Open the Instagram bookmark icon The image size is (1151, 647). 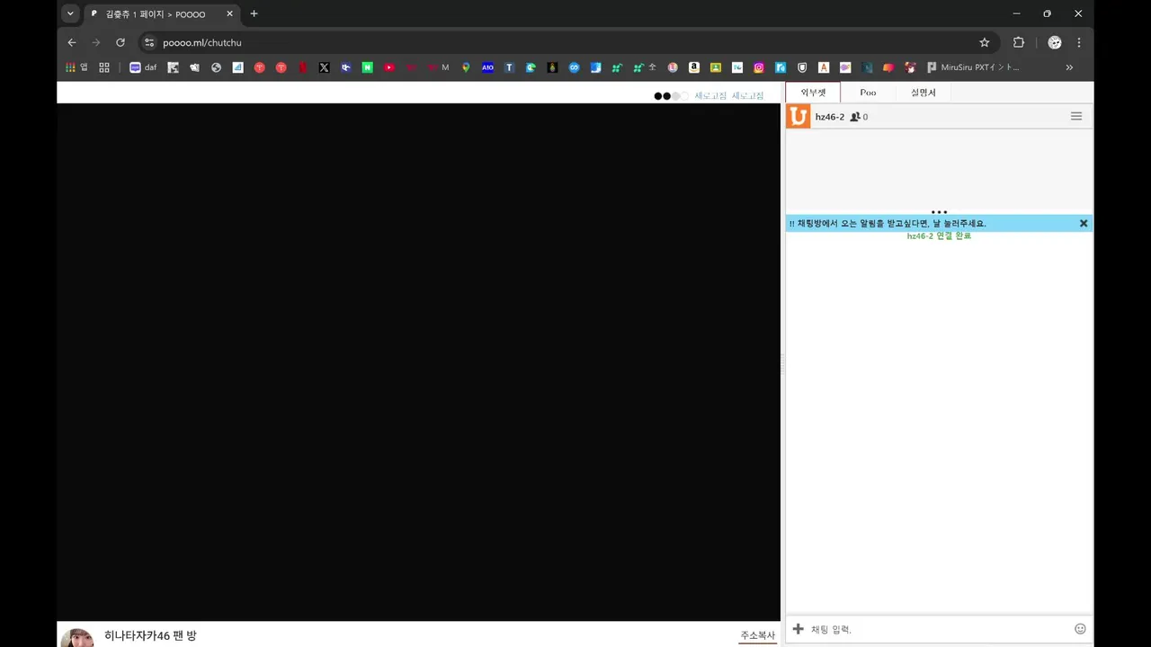tap(759, 67)
